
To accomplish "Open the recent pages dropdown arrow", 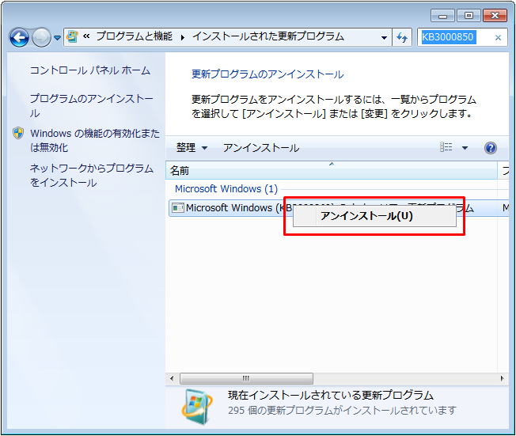I will [x=57, y=38].
